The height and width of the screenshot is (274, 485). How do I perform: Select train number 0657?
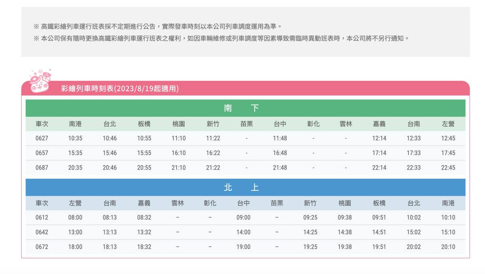(x=42, y=153)
